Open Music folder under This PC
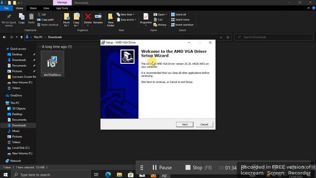316x178 pixels. [x=16, y=131]
